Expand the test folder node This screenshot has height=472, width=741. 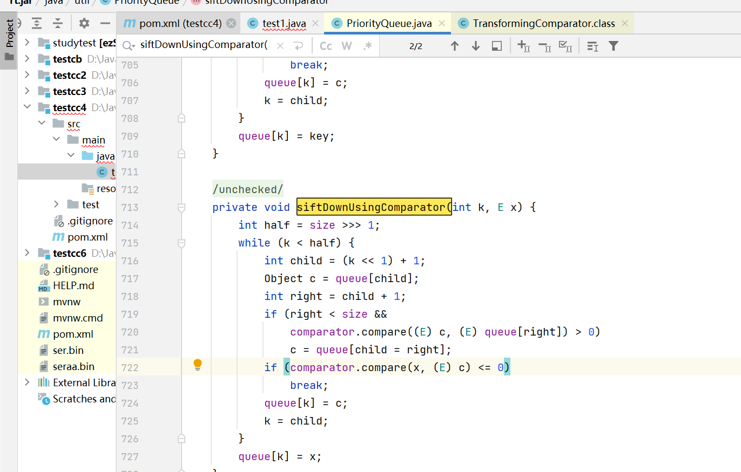tap(57, 204)
